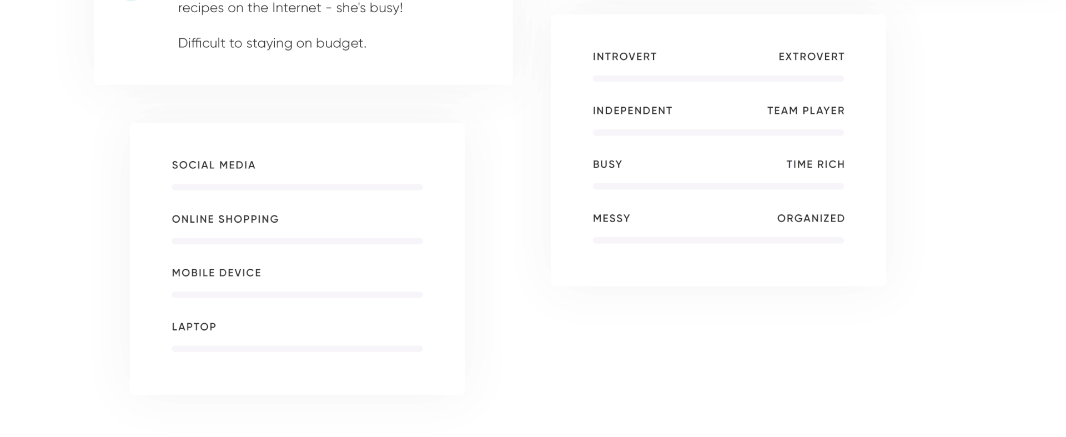Click the INTROVERT label
The image size is (1066, 437).
click(625, 57)
